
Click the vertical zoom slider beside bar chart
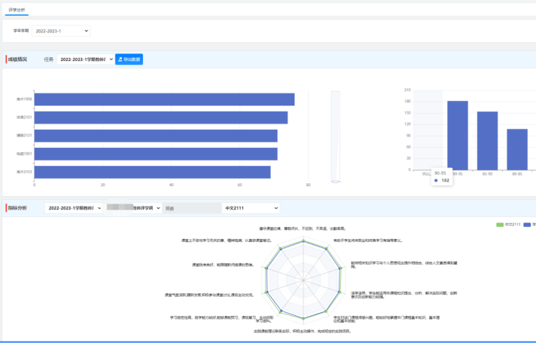click(336, 136)
